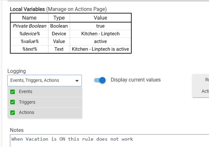Click the Value column header
Screen dimensions: 209x147
(x=100, y=18)
